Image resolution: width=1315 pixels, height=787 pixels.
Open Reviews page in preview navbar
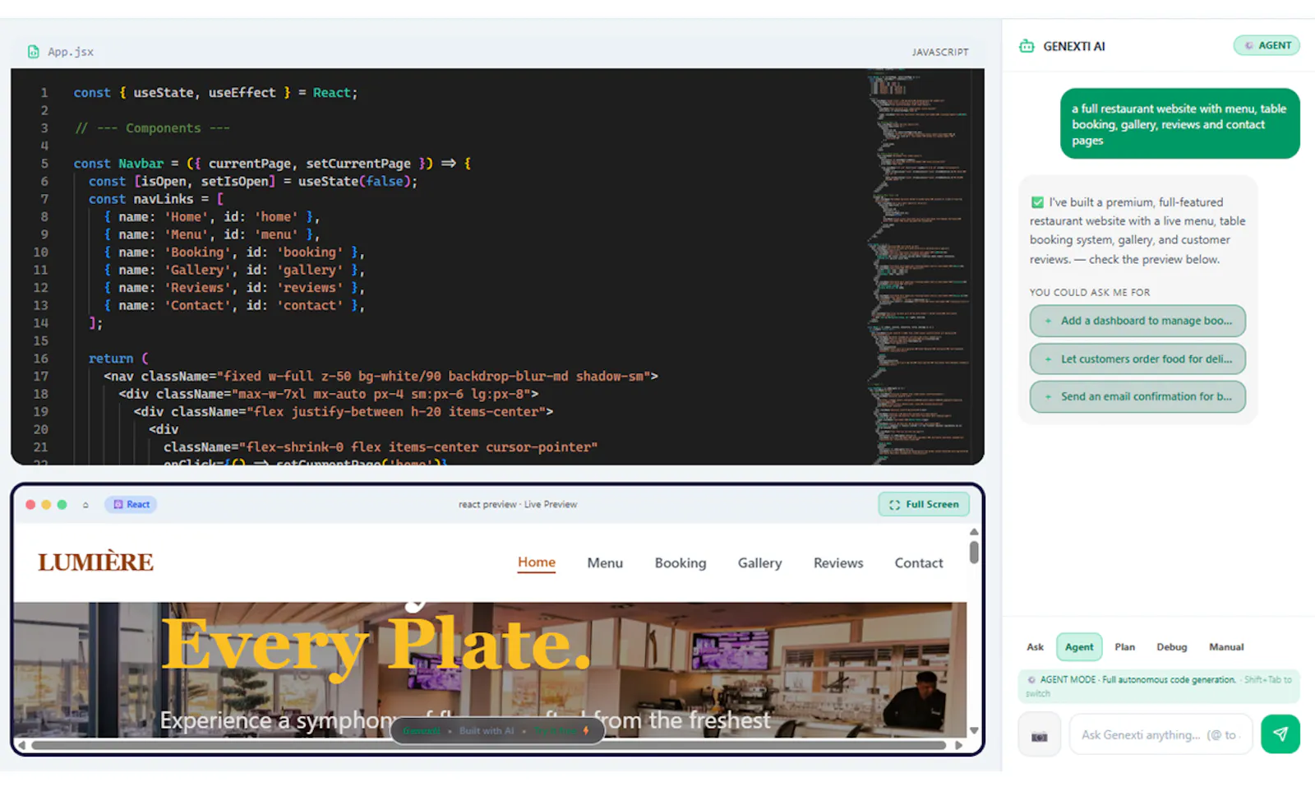click(838, 563)
